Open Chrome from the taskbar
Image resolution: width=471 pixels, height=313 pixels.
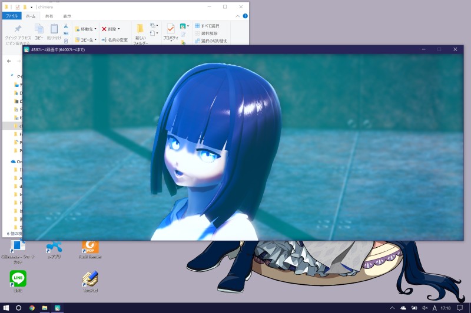pos(32,308)
